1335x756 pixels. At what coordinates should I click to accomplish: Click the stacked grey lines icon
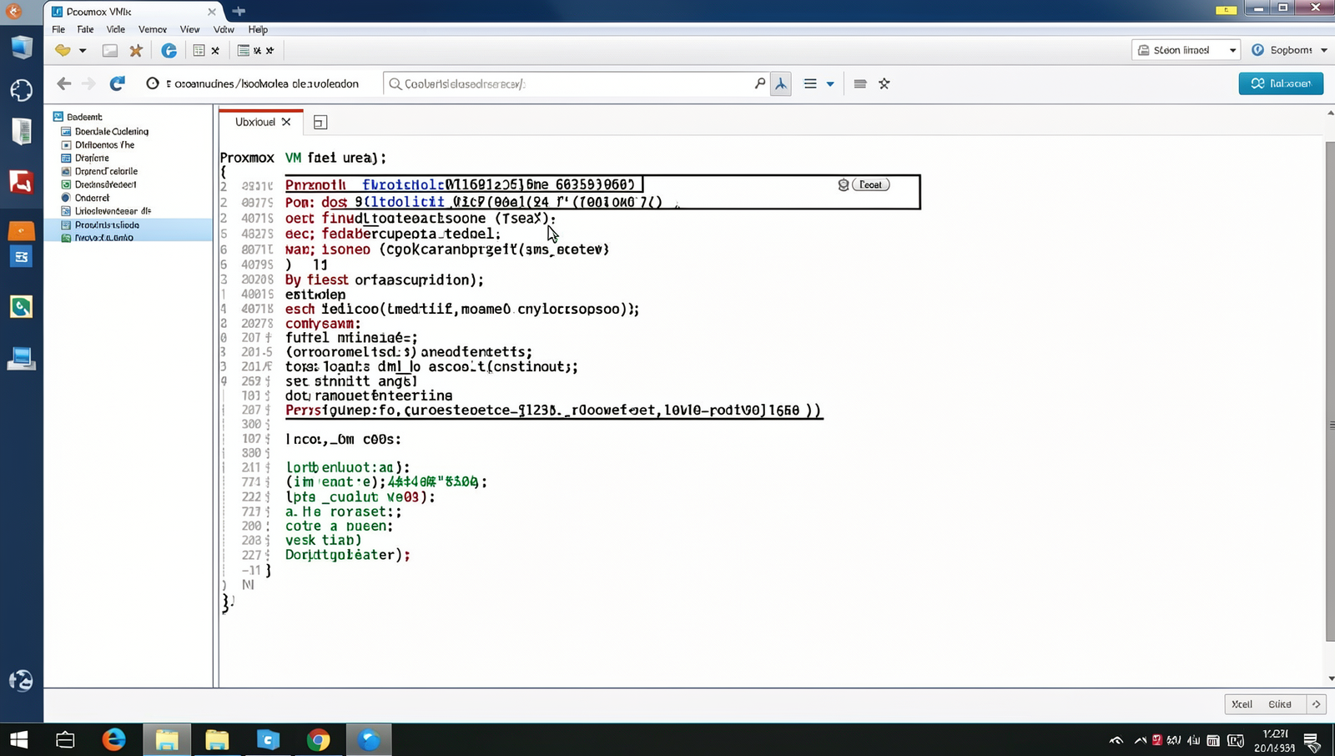tap(860, 83)
